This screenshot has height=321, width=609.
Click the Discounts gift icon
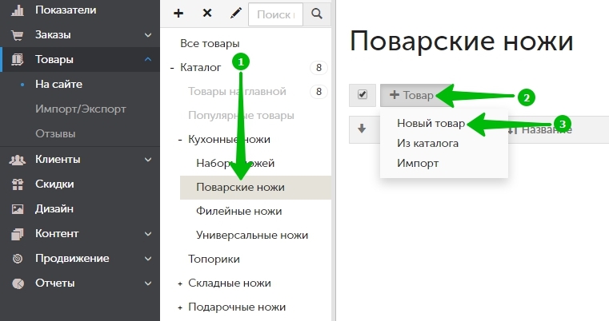pyautogui.click(x=17, y=184)
